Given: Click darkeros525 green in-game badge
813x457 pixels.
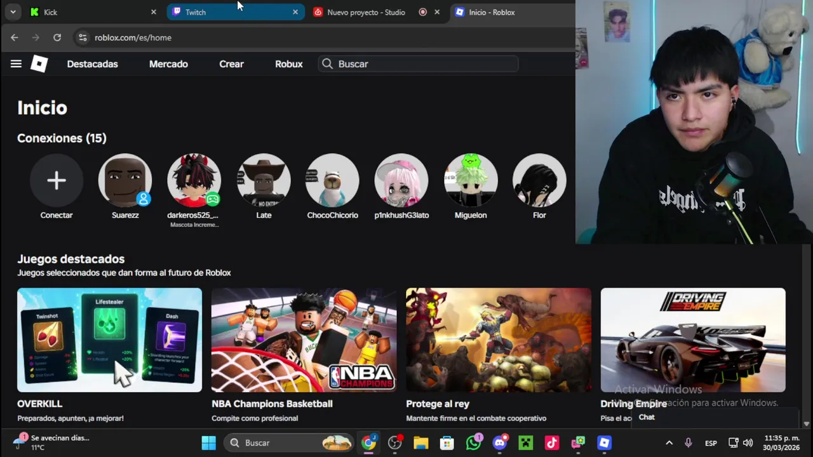Looking at the screenshot, I should click(212, 199).
